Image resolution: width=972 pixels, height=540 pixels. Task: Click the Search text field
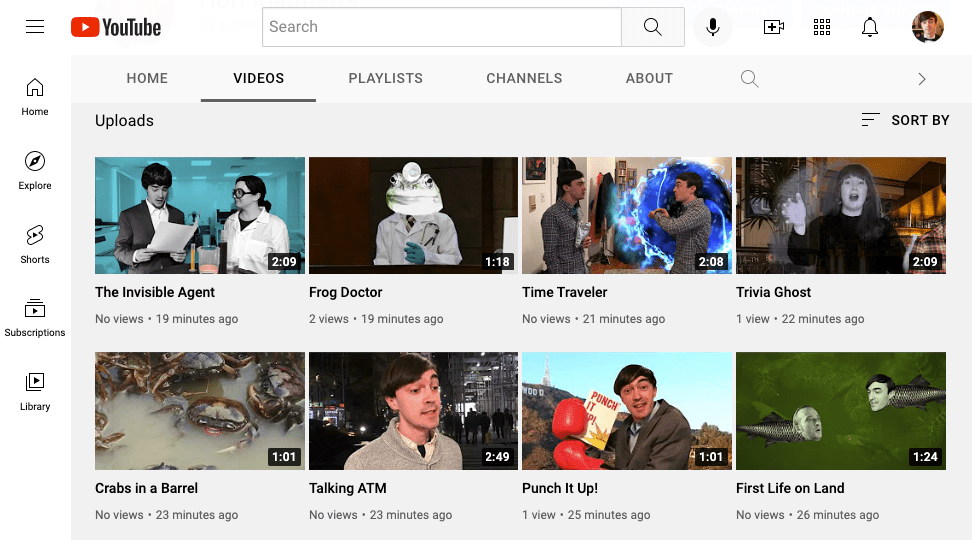point(442,27)
